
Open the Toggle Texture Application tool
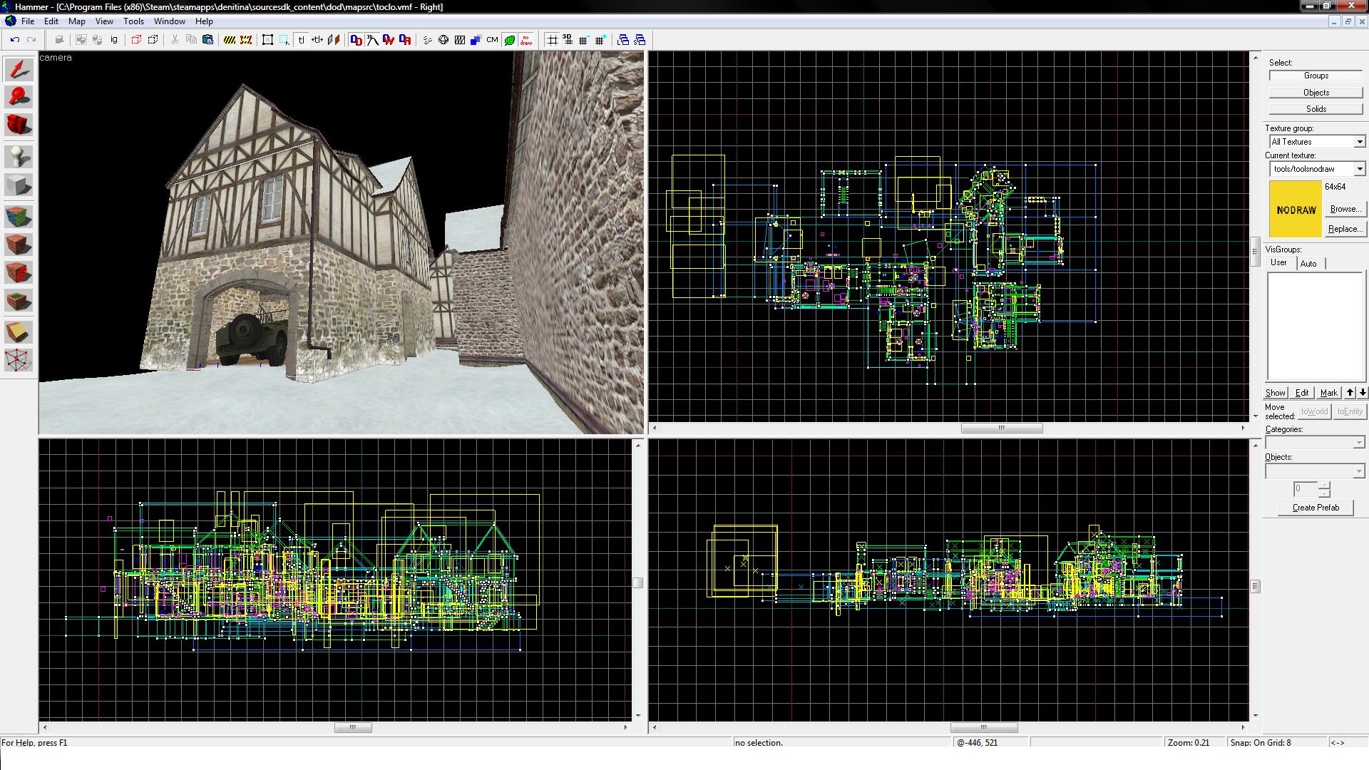point(19,217)
